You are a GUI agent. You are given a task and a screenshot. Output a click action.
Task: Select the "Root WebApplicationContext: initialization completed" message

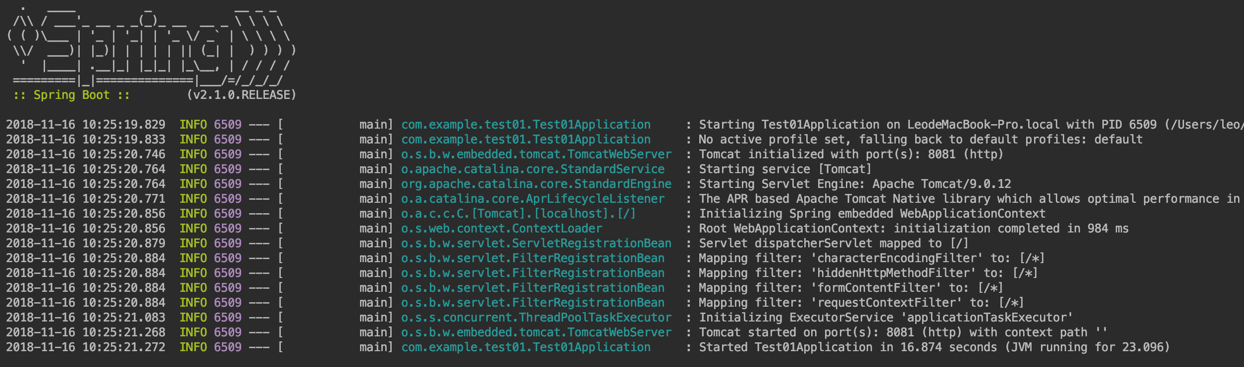click(x=913, y=229)
